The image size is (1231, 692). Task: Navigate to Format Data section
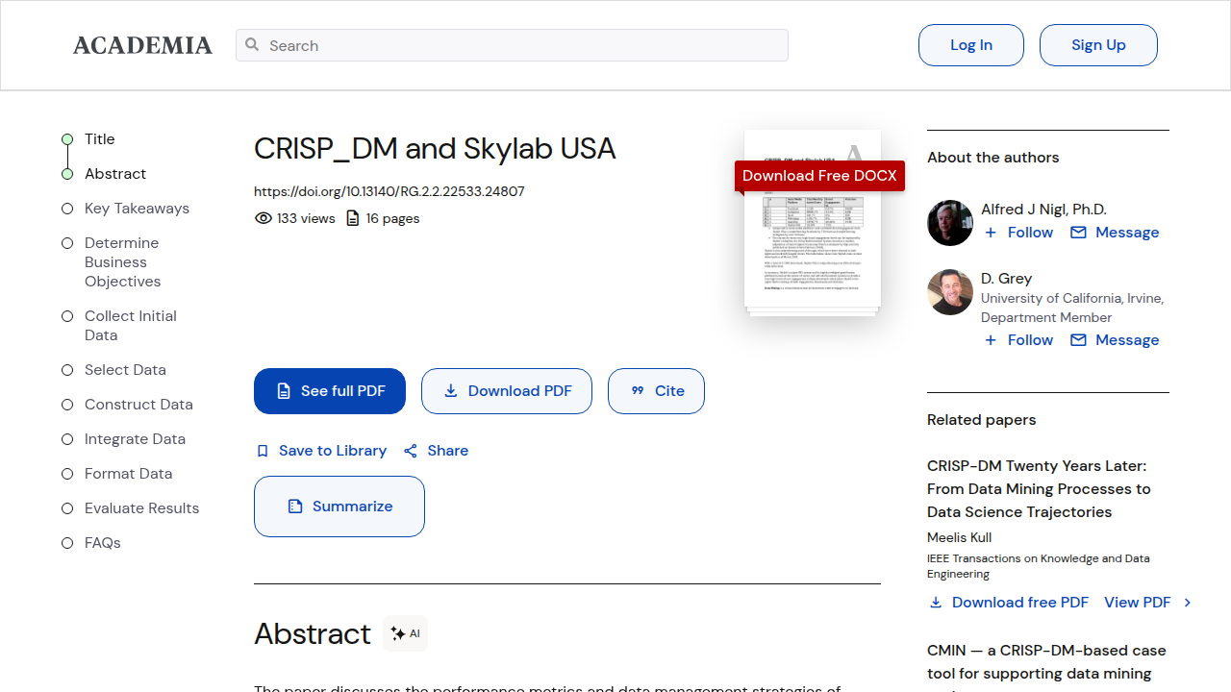click(x=129, y=474)
